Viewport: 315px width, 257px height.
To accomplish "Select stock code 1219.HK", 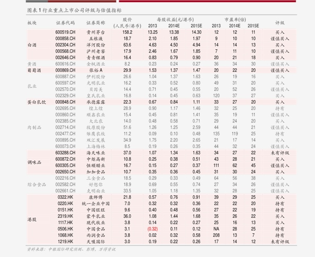I will point(65,242).
